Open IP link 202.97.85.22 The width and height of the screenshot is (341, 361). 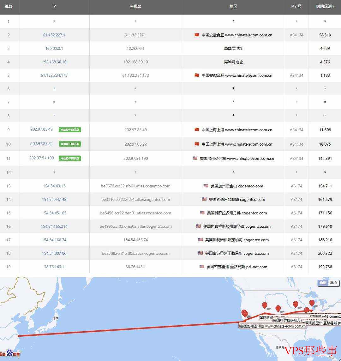click(41, 144)
